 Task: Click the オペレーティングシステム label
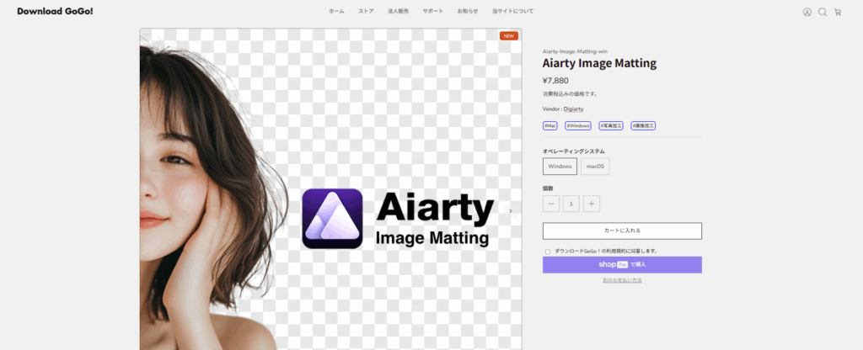coord(573,151)
